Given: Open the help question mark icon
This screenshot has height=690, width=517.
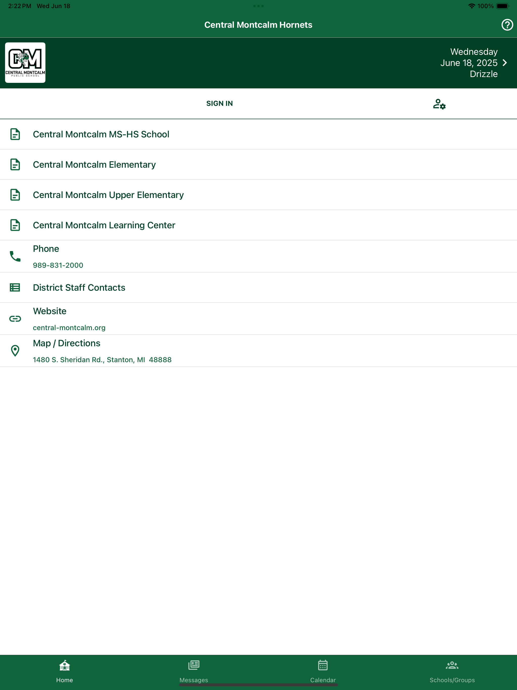Looking at the screenshot, I should pyautogui.click(x=507, y=25).
